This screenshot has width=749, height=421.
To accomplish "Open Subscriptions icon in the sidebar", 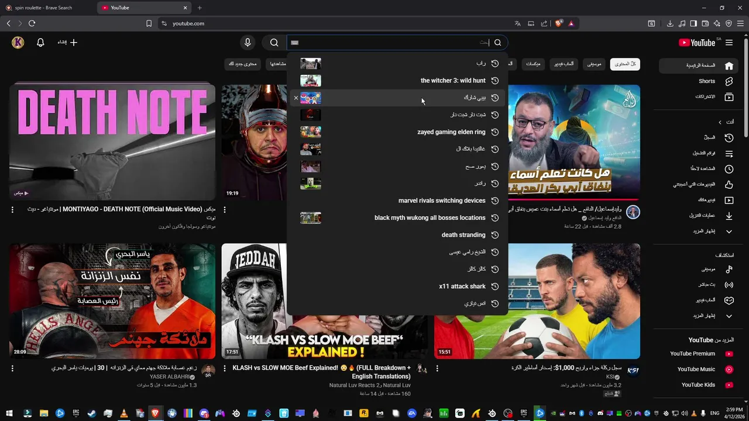I will pos(729,96).
